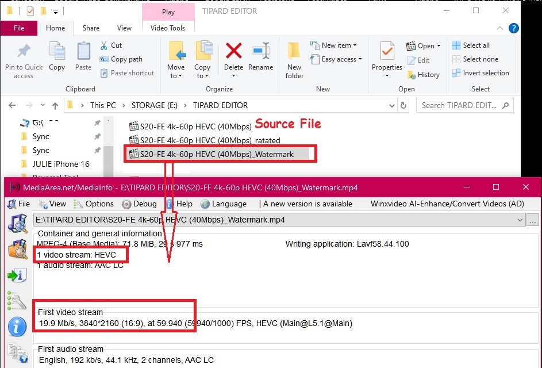This screenshot has width=542, height=368.
Task: Click the Search TIPARD EDITOR field
Action: 465,105
